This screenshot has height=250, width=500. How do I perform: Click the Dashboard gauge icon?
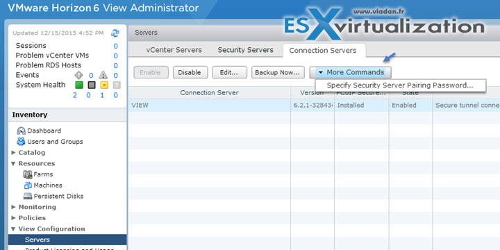pyautogui.click(x=21, y=131)
